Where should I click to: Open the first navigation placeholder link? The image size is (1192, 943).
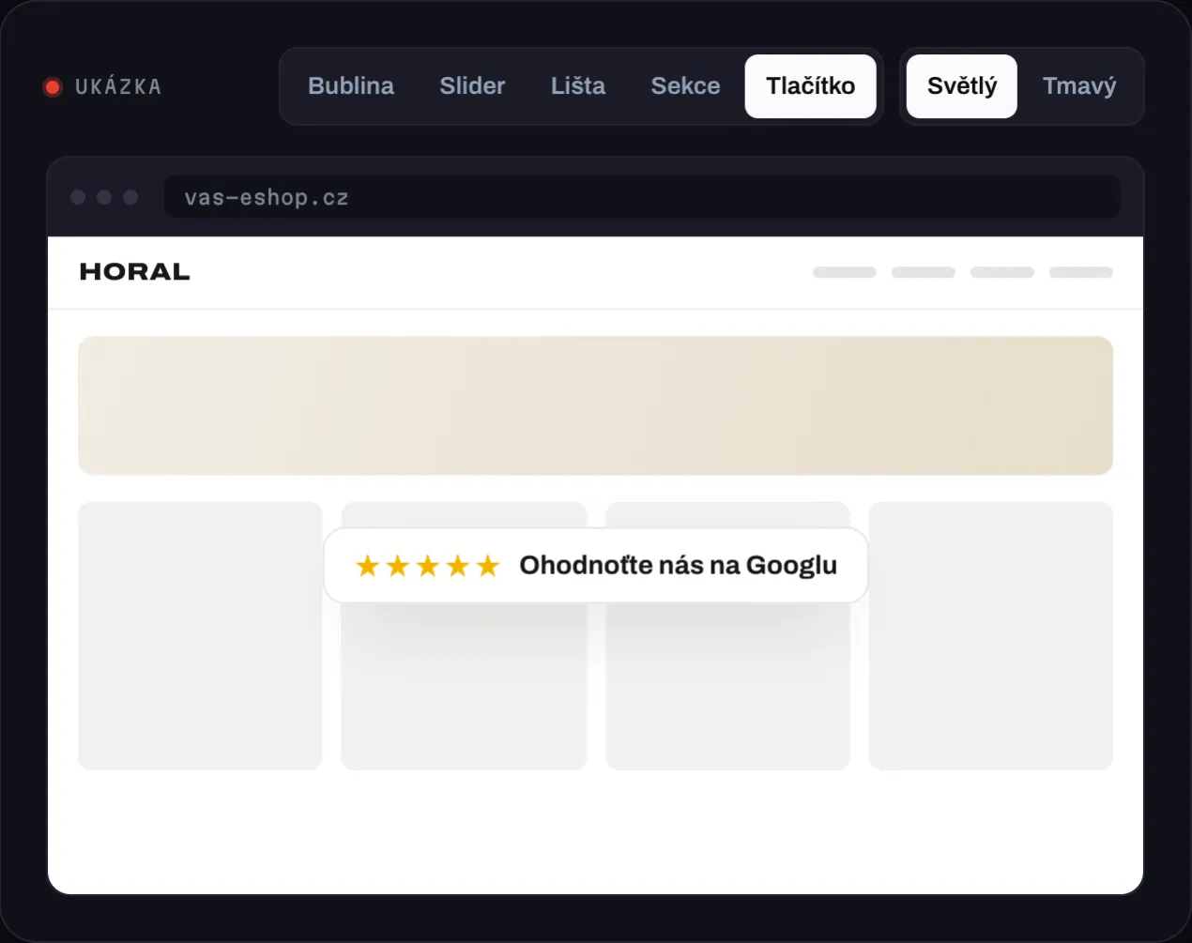click(845, 272)
